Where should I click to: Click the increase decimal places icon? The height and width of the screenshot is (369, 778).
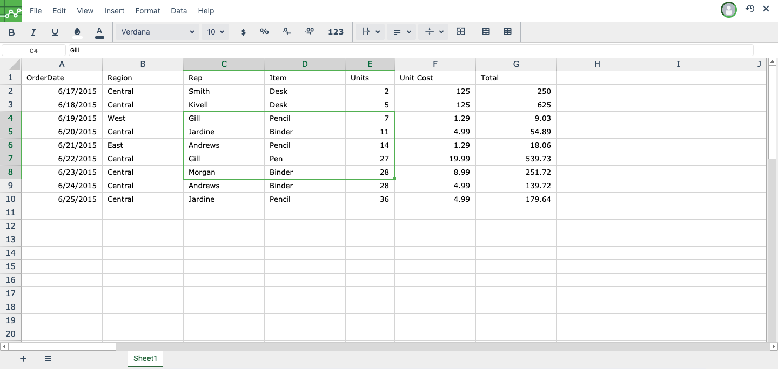pos(310,32)
